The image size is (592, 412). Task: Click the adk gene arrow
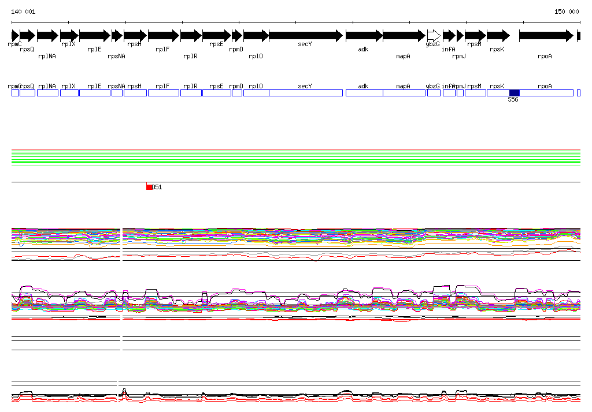(x=364, y=36)
